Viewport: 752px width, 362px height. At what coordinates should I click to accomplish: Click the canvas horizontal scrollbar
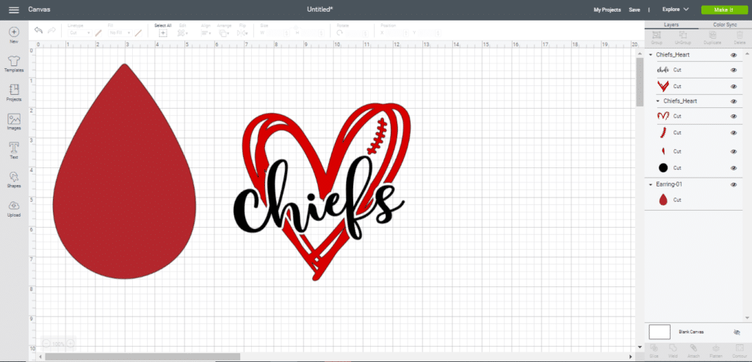click(x=142, y=356)
